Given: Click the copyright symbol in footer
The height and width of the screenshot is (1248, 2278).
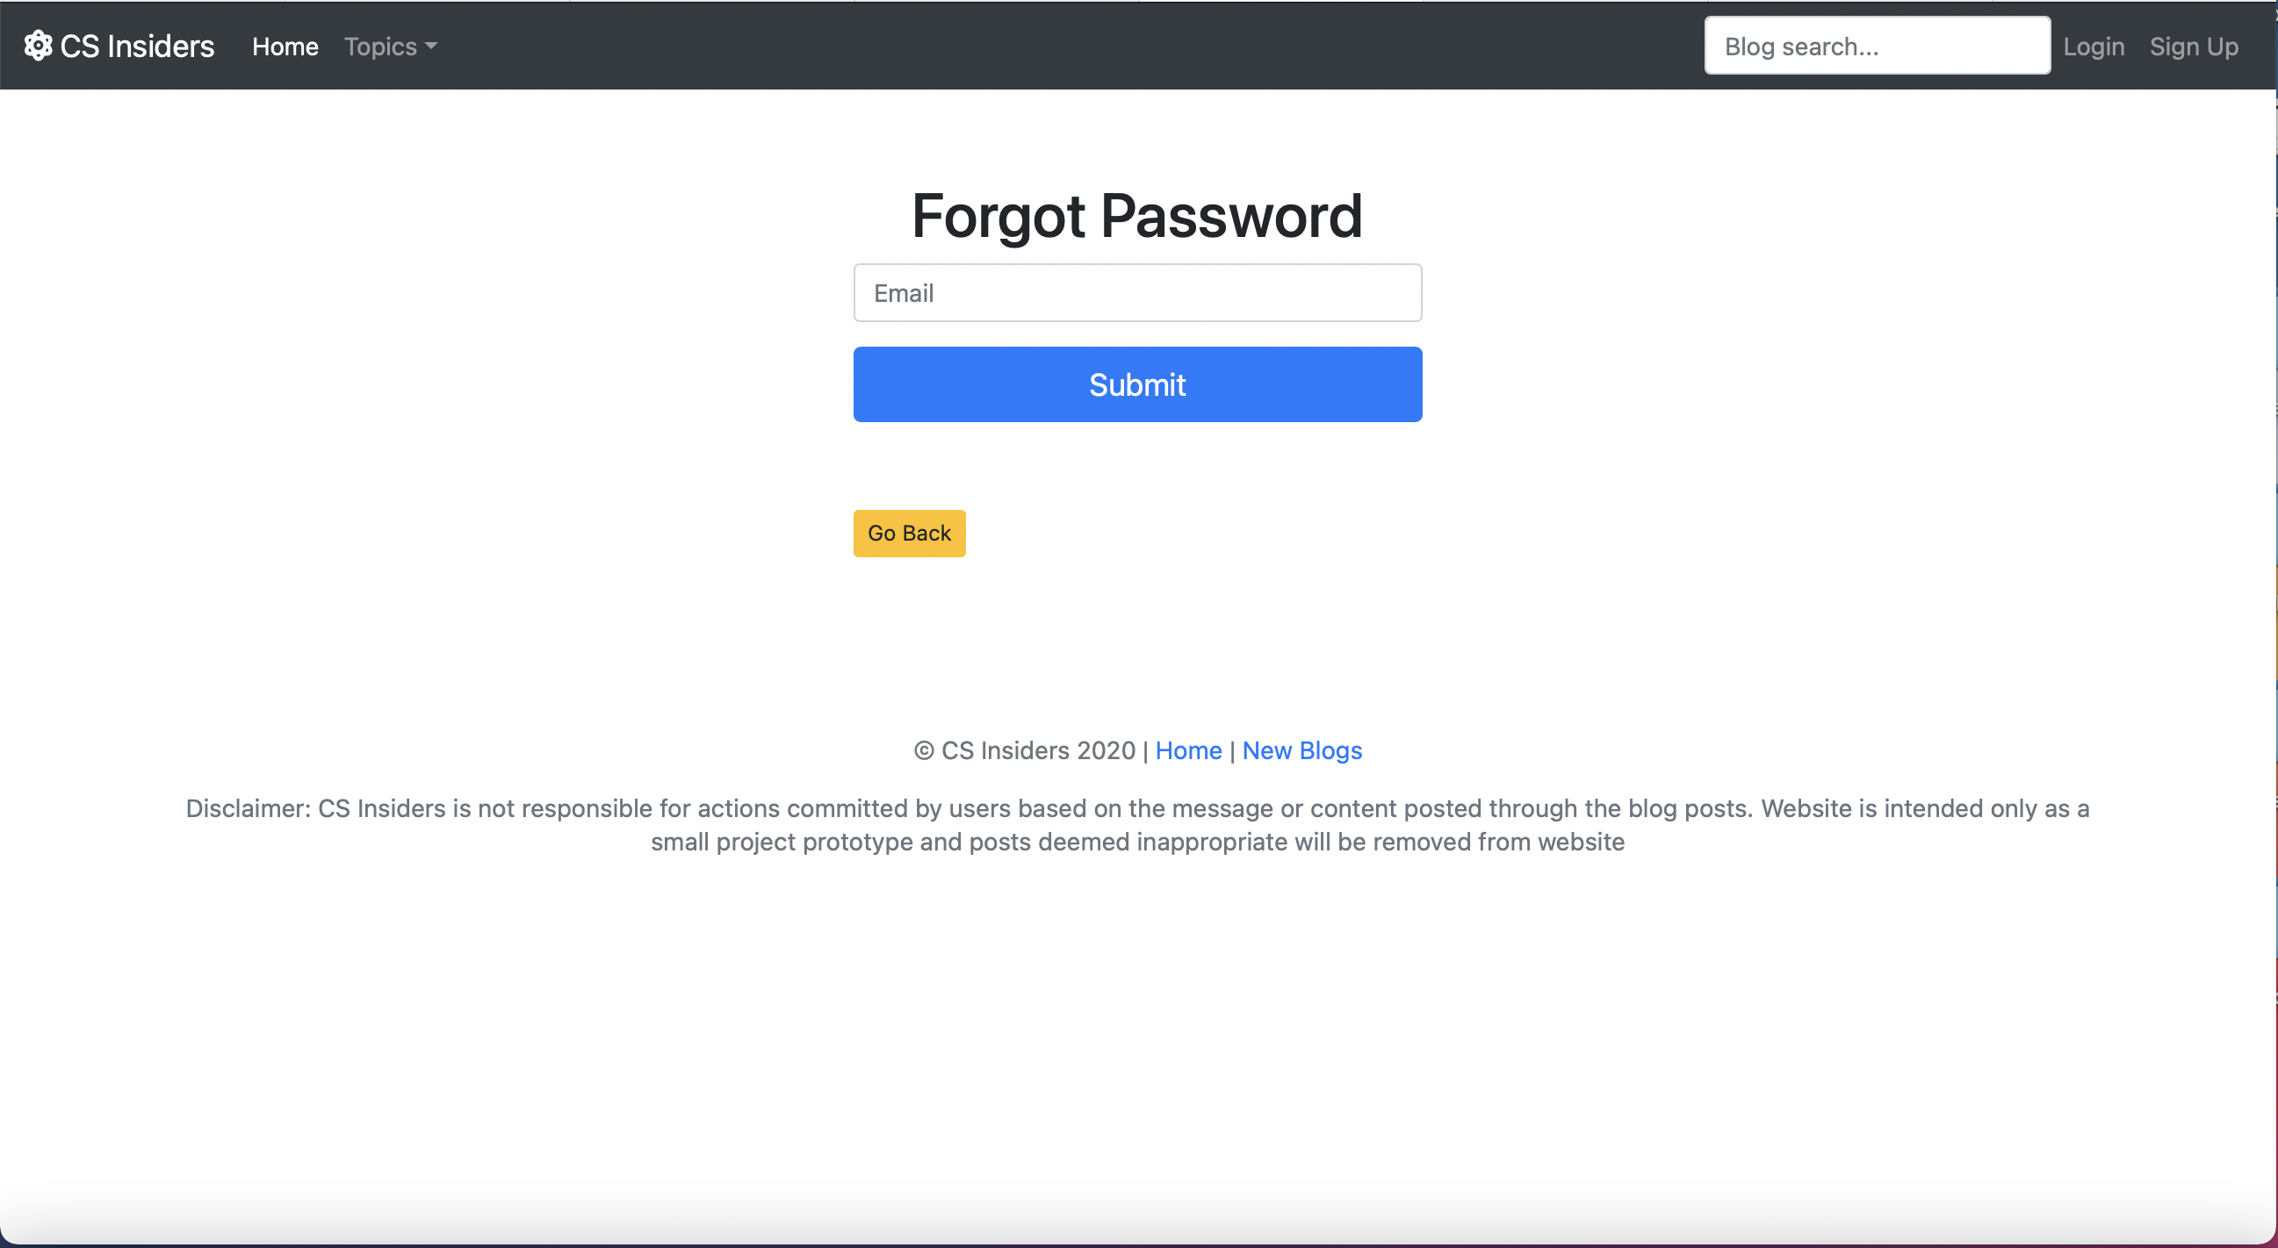Looking at the screenshot, I should click(924, 750).
